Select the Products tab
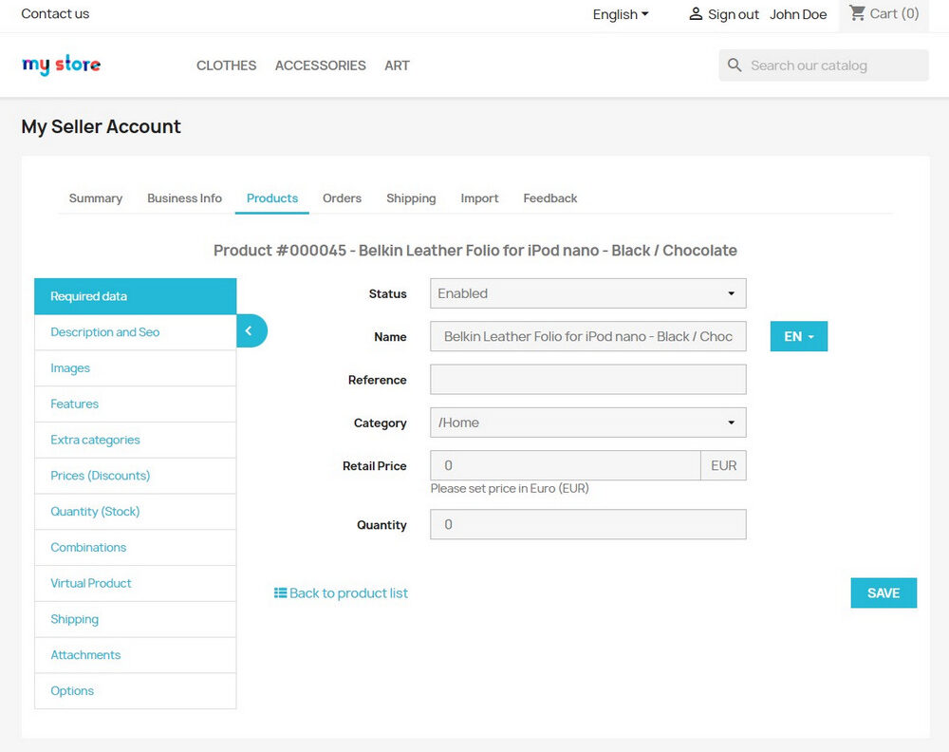The width and height of the screenshot is (949, 752). tap(272, 198)
